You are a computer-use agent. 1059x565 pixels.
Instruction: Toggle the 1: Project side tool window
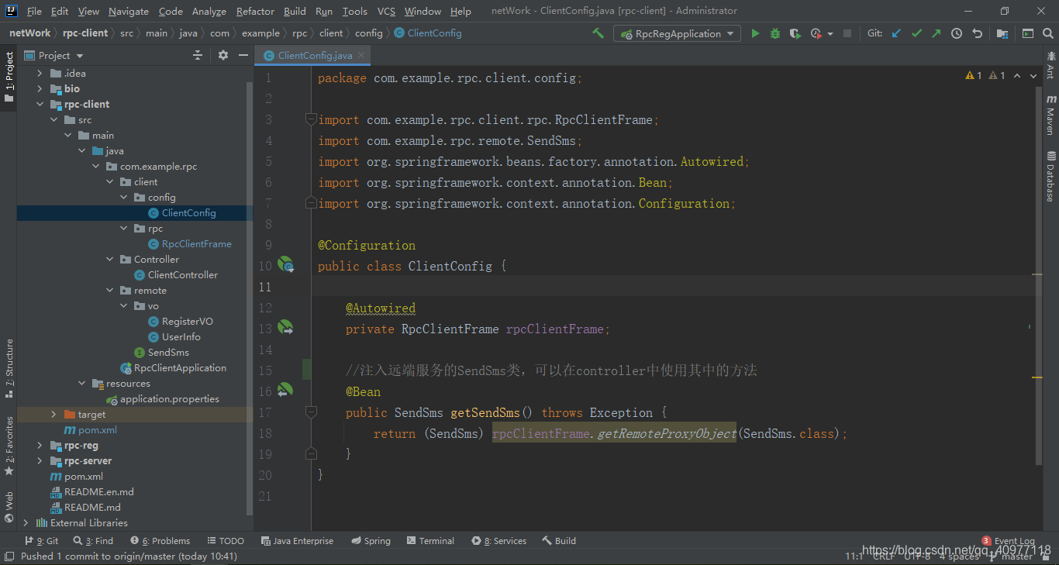click(9, 77)
